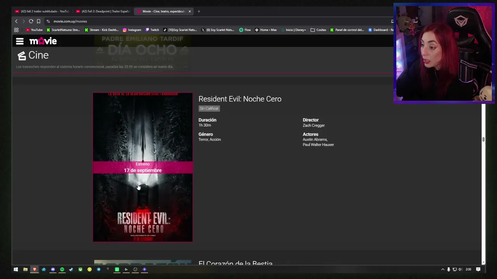The height and width of the screenshot is (279, 497).
Task: Click the duration value 1h 30m
Action: (x=205, y=126)
